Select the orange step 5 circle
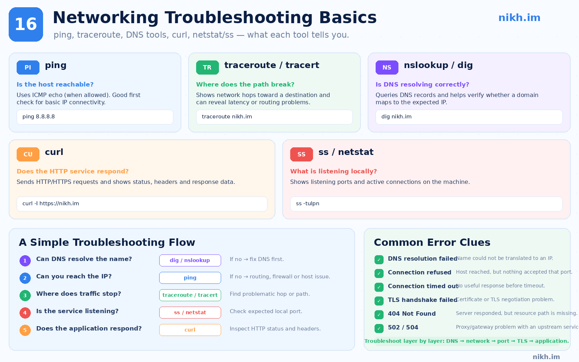Image resolution: width=579 pixels, height=362 pixels. tap(25, 330)
